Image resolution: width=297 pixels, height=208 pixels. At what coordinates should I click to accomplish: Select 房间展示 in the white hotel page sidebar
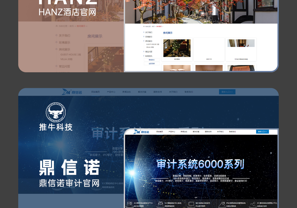[x=149, y=41]
